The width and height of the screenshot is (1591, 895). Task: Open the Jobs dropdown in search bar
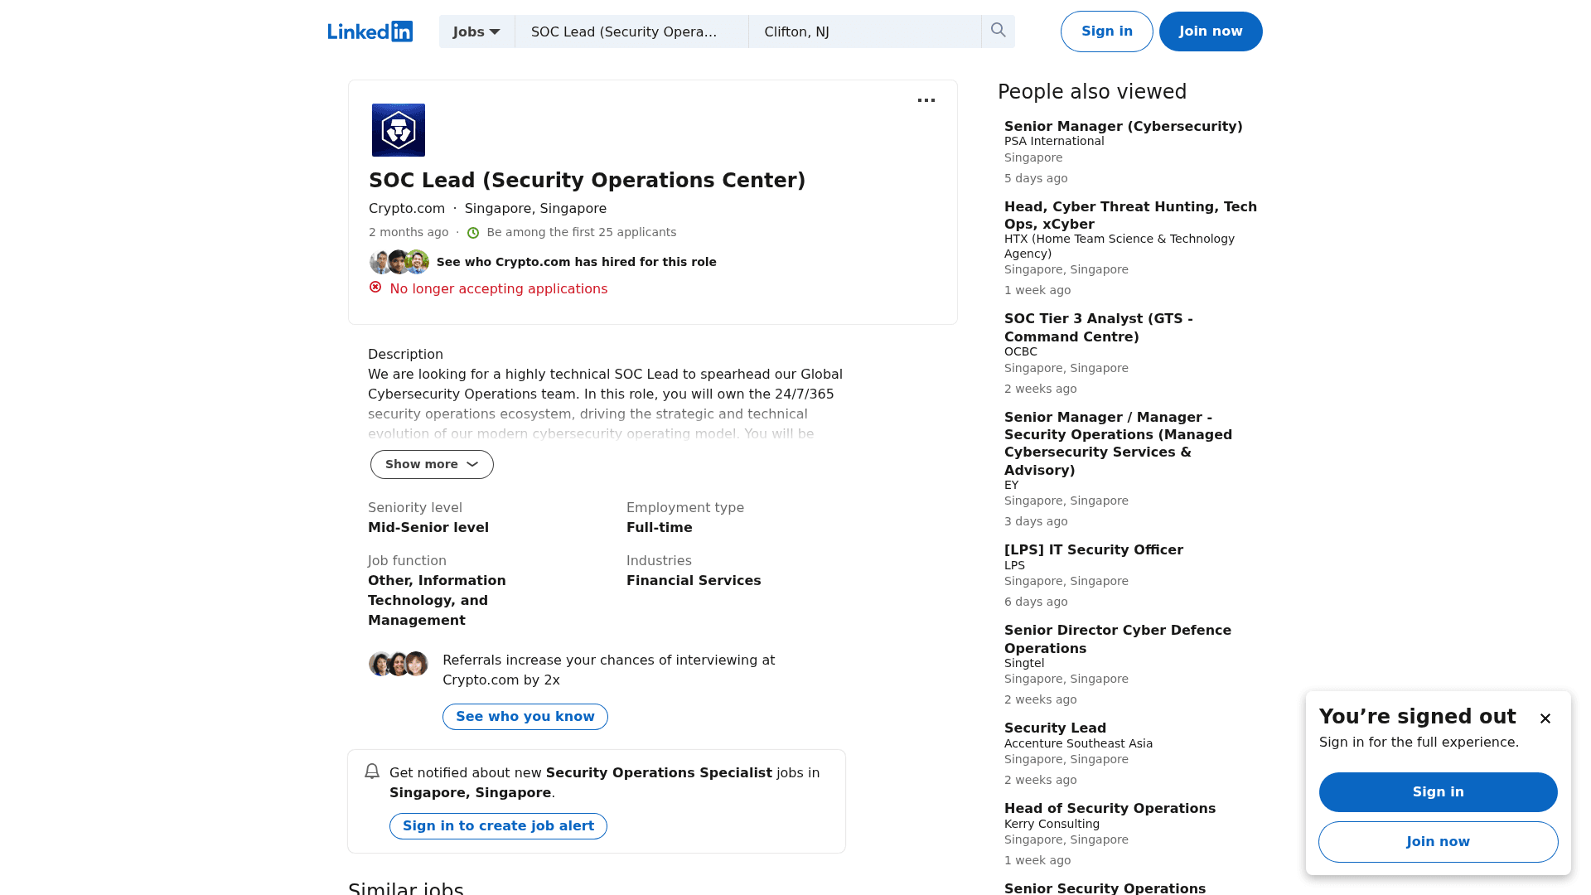point(476,31)
